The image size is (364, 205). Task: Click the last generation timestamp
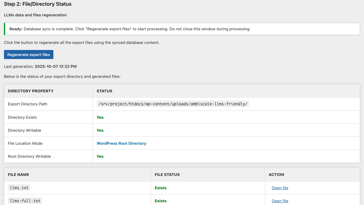[56, 66]
